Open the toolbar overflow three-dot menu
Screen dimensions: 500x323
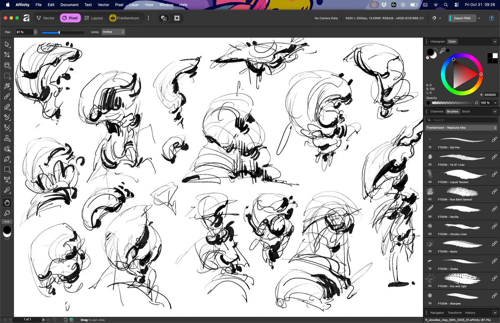pyautogui.click(x=148, y=18)
